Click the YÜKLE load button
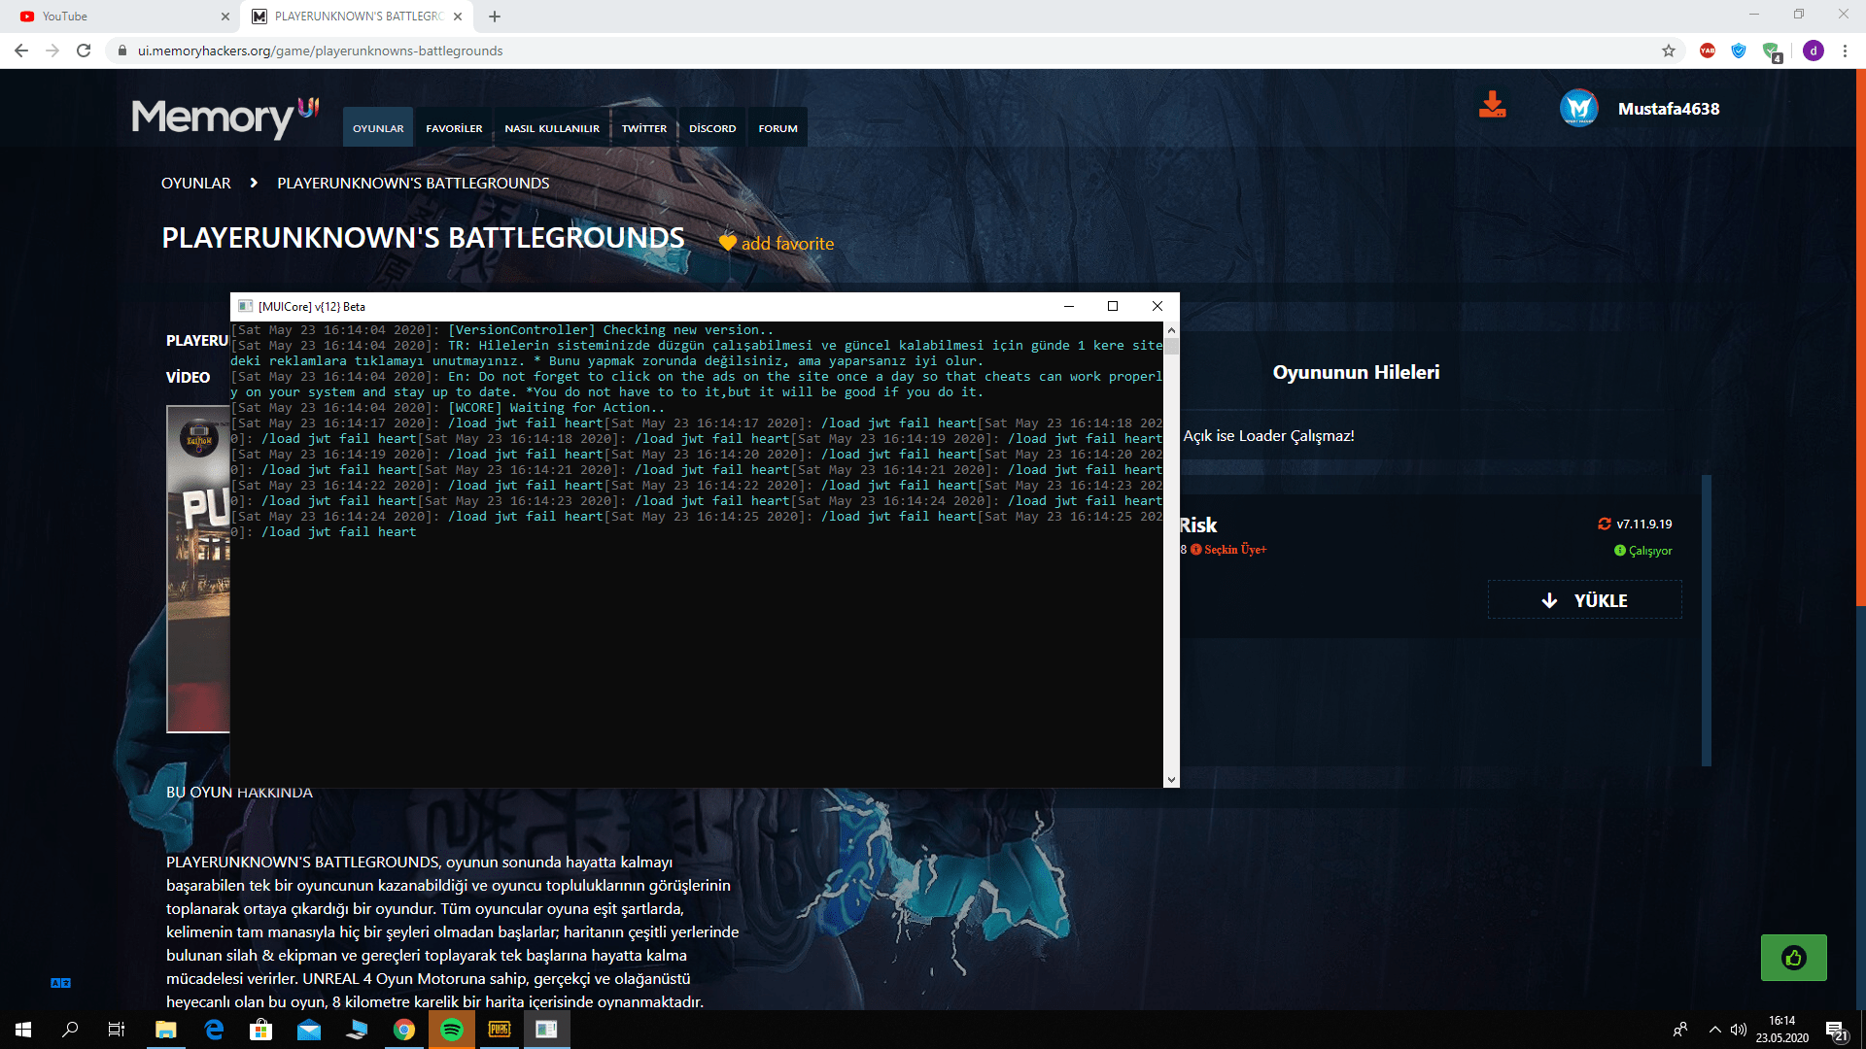1866x1049 pixels. pos(1585,600)
